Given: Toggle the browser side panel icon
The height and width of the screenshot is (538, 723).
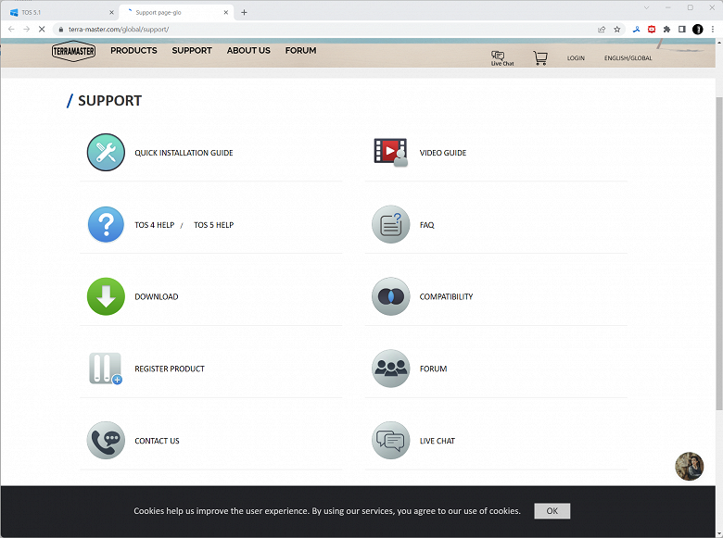Looking at the screenshot, I should [682, 29].
